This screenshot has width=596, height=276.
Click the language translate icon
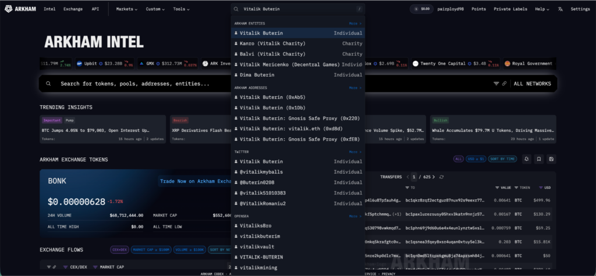point(560,9)
